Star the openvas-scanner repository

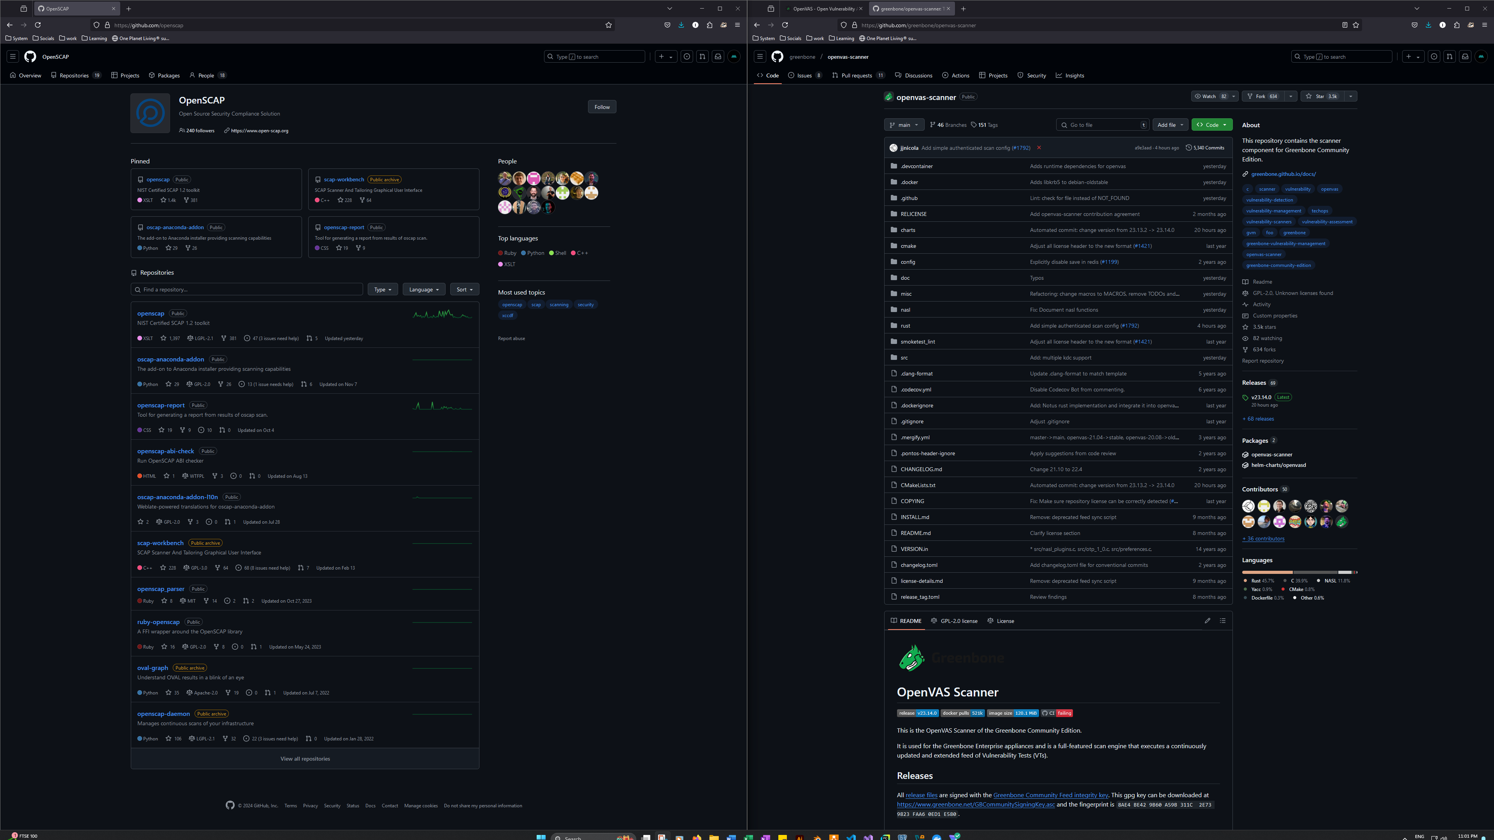click(x=1323, y=96)
